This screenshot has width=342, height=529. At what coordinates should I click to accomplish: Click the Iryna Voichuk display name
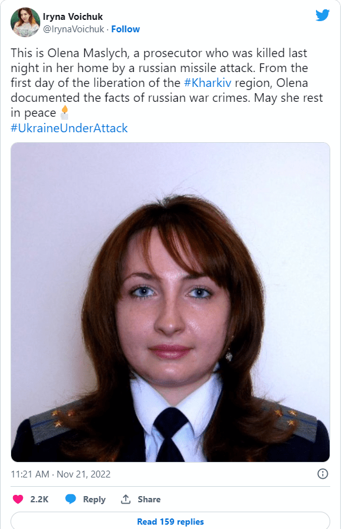pyautogui.click(x=72, y=17)
